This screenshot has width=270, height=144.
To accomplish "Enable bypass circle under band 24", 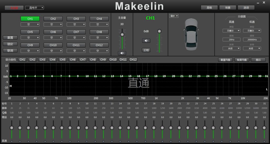I will pos(205,141).
